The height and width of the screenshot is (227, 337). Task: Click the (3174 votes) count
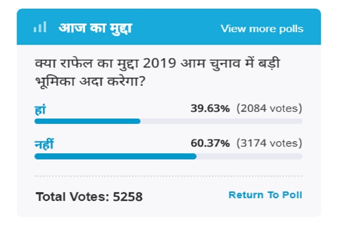pos(269,144)
